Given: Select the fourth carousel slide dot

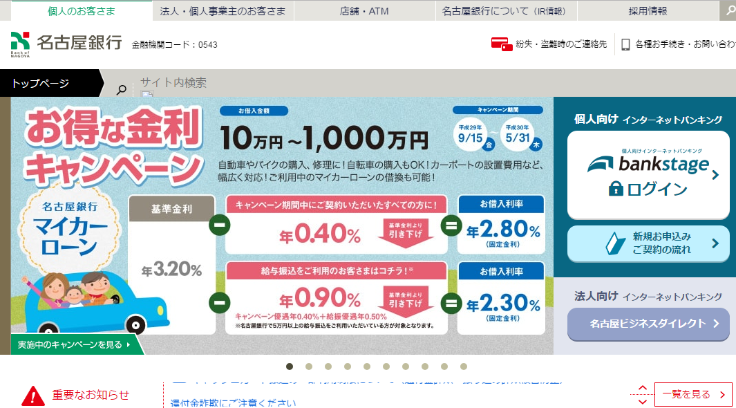Looking at the screenshot, I should (x=348, y=367).
